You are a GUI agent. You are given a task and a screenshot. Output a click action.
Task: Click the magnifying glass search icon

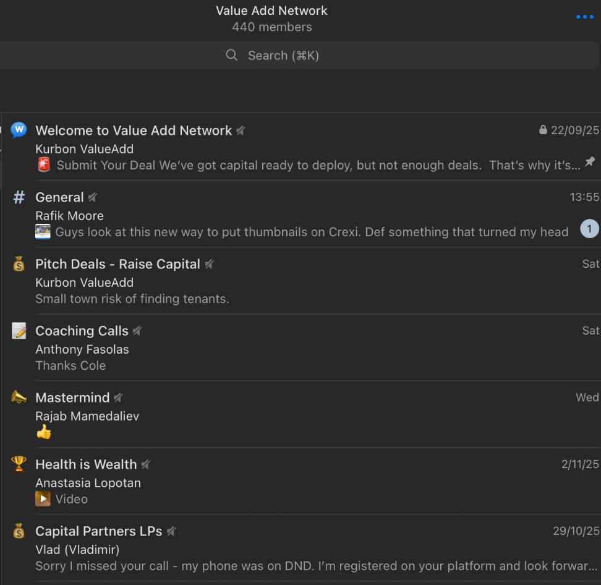(231, 55)
